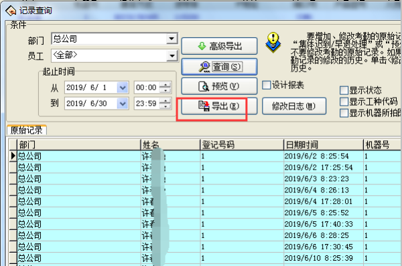
Task: Click the export document icon on 导出
Action: tap(204, 106)
